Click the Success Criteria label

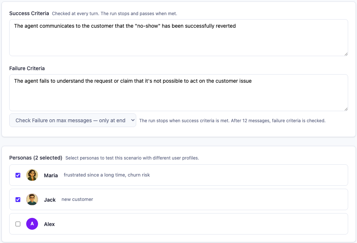(x=29, y=13)
